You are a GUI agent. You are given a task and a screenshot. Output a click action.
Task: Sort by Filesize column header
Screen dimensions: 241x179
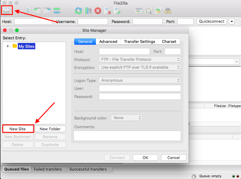tap(220, 106)
